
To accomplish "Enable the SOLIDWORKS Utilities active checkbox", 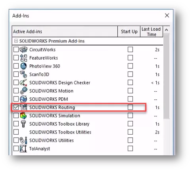I will (16, 140).
